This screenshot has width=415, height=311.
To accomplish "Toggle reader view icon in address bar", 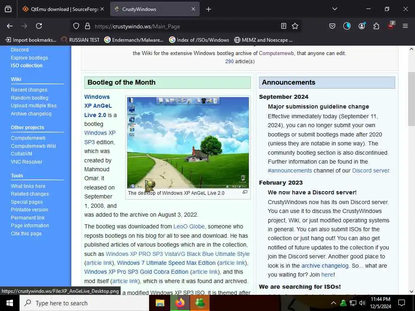I will [x=283, y=26].
